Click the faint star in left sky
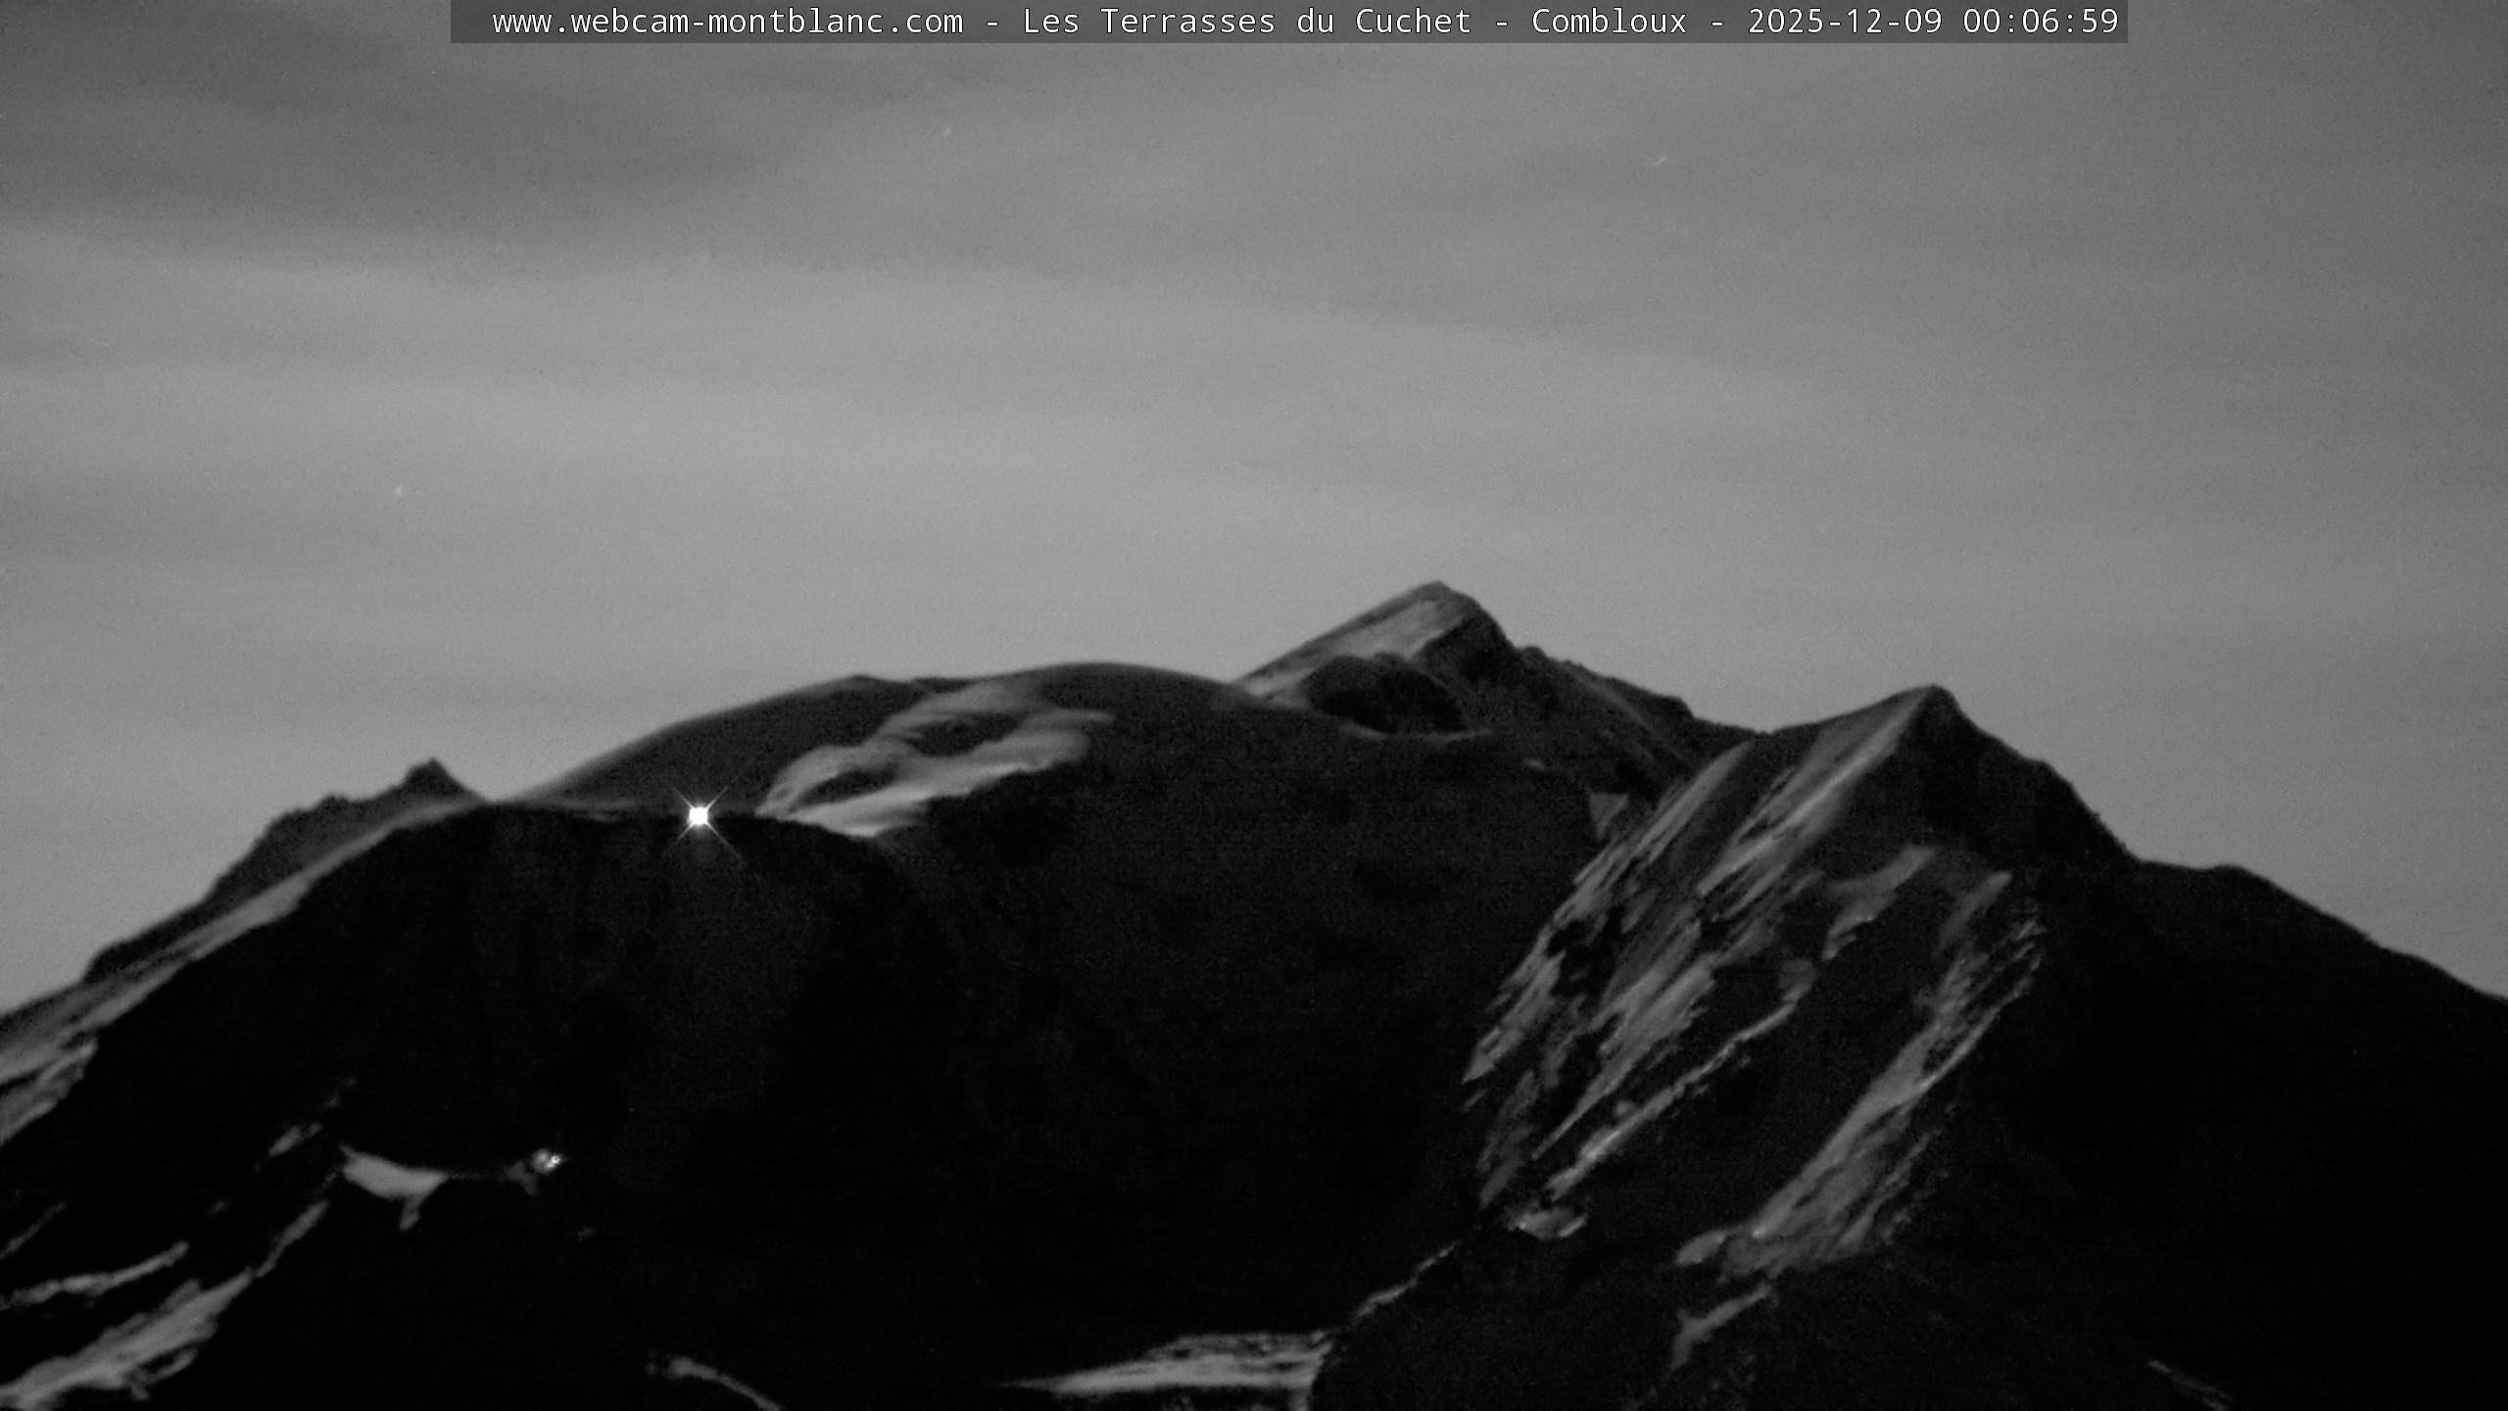The width and height of the screenshot is (2508, 1411). pos(398,490)
